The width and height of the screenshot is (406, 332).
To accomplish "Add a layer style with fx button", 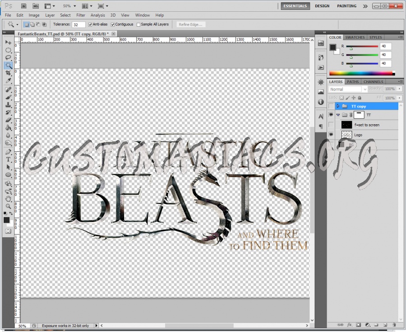I will coord(349,324).
